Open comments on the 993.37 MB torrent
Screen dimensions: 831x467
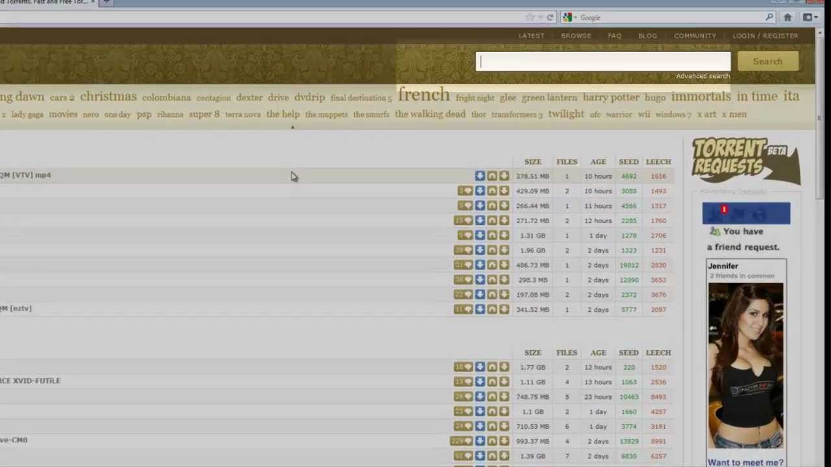[x=462, y=441]
